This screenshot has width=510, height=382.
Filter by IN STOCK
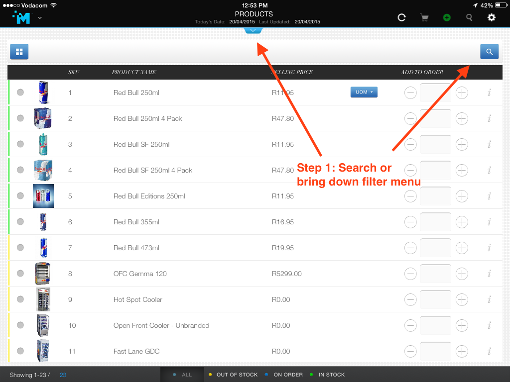pos(327,375)
